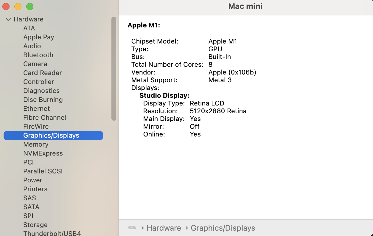
Task: Click the Apple M1: heading
Action: (144, 25)
